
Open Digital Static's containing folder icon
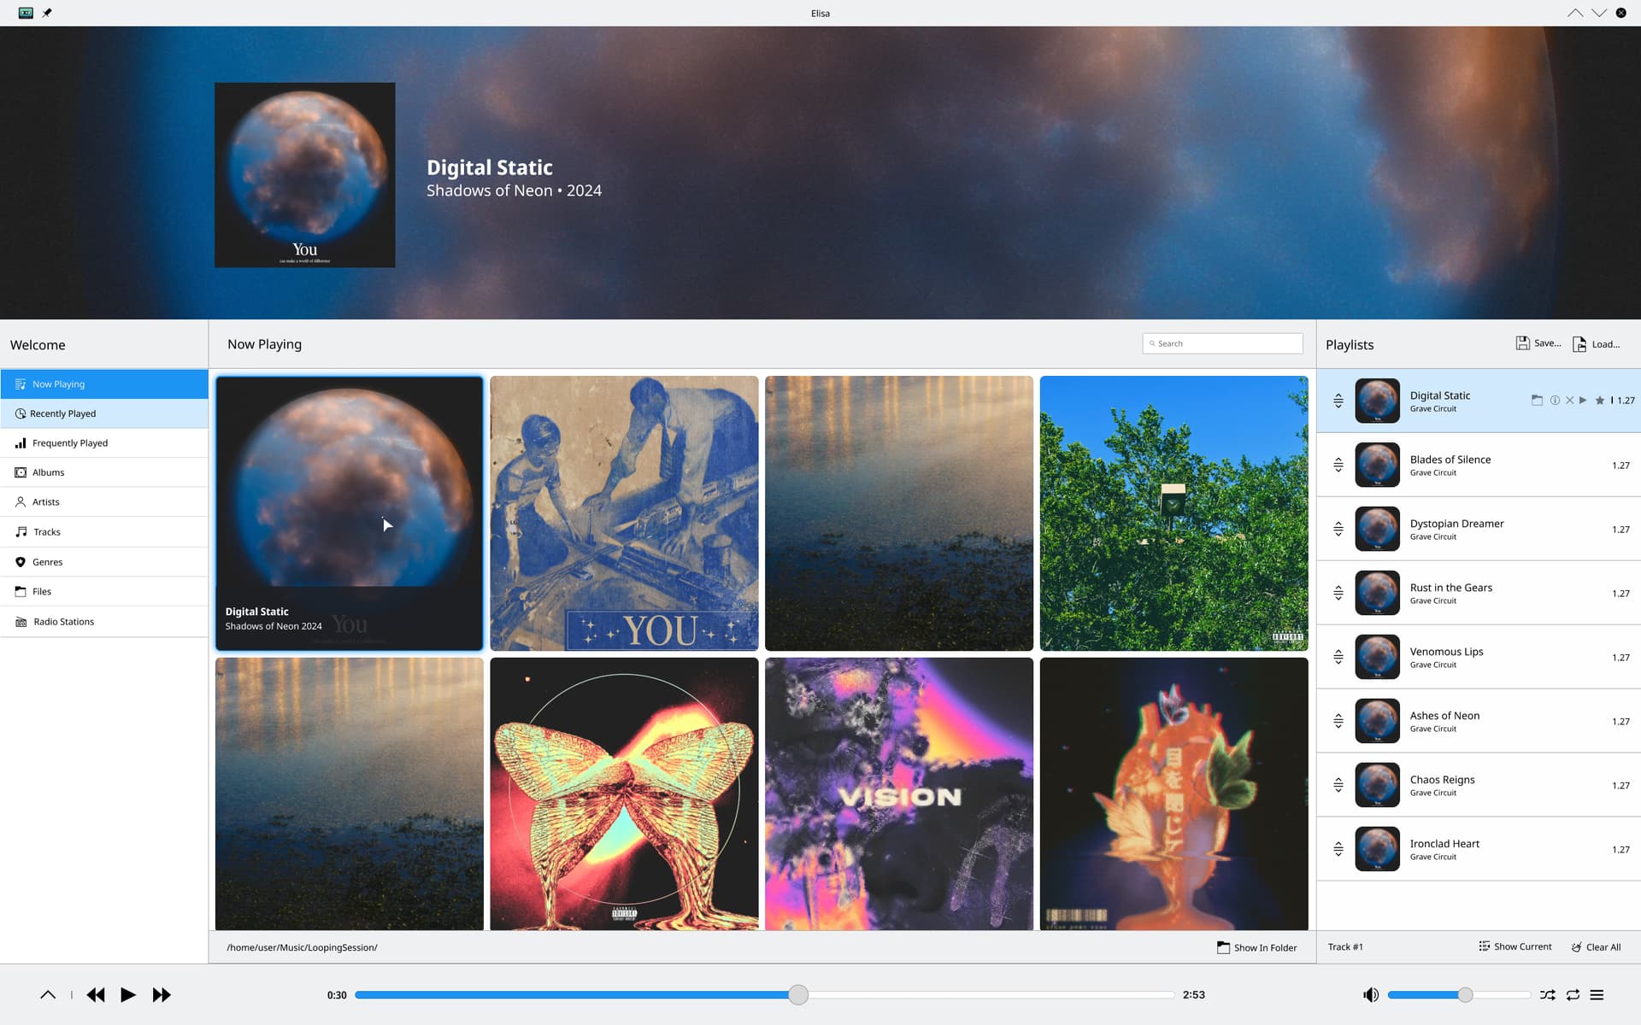1537,400
